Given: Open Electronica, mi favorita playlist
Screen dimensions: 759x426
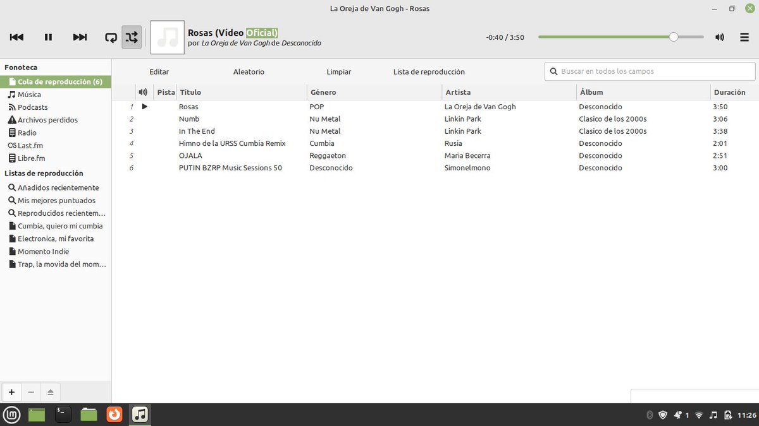Looking at the screenshot, I should (56, 239).
